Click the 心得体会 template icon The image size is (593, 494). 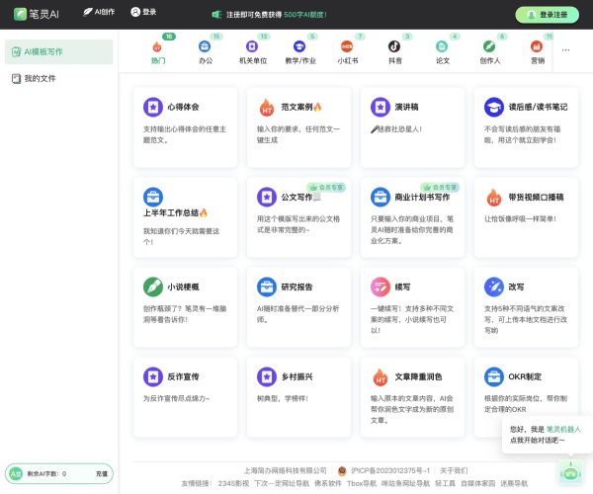[152, 107]
